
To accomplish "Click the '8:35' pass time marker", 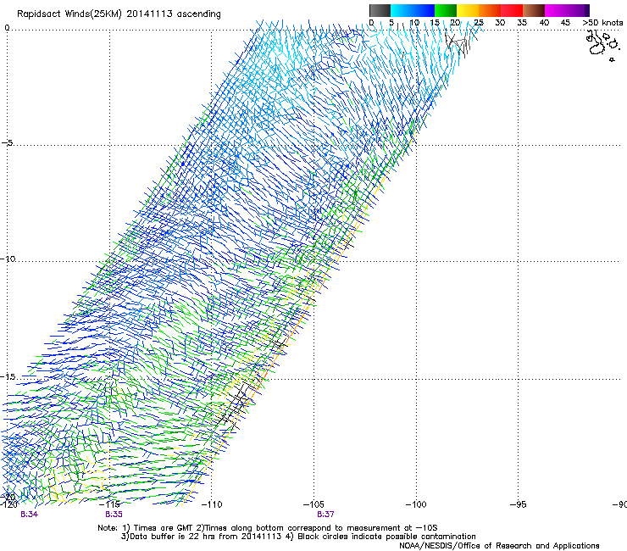I will pyautogui.click(x=114, y=515).
